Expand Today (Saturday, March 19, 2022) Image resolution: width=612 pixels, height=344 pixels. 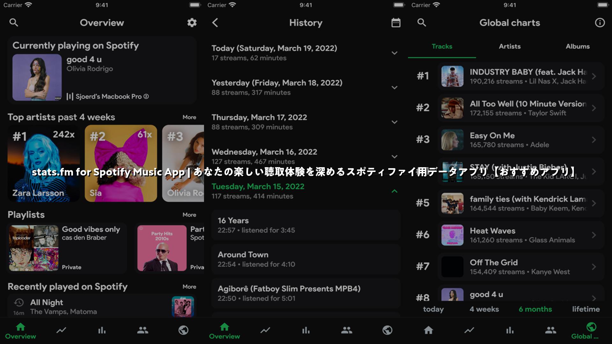point(395,53)
